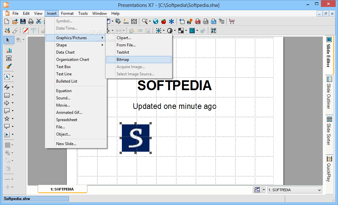Open the rectangle shapes dropdown arrow
The width and height of the screenshot is (338, 205).
[12, 95]
